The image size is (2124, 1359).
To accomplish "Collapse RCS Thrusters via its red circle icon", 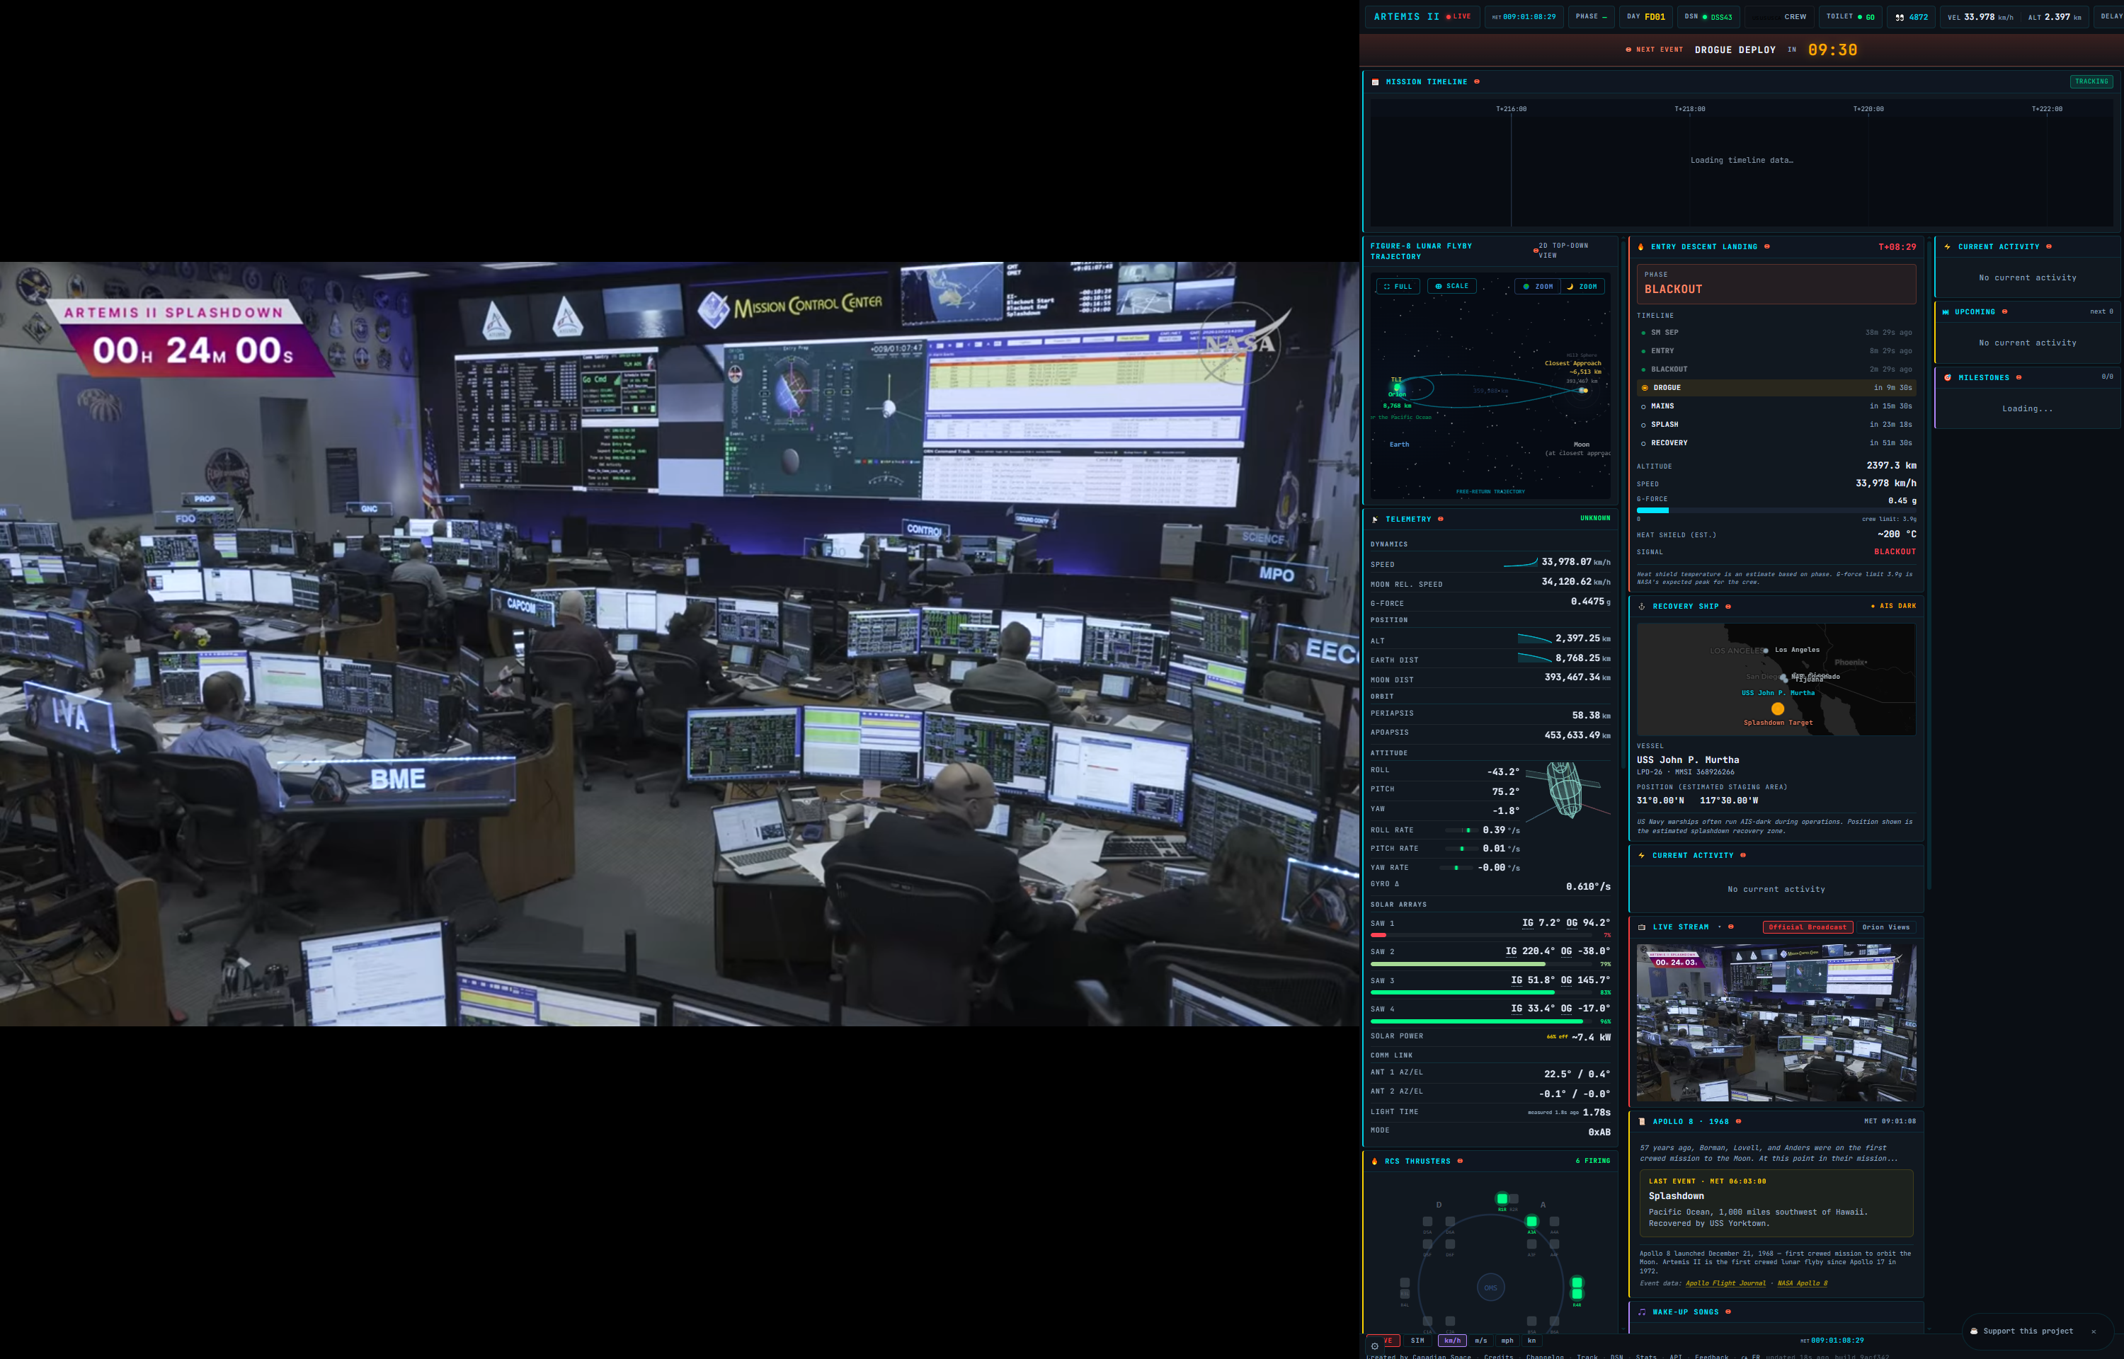I will pyautogui.click(x=1461, y=1162).
